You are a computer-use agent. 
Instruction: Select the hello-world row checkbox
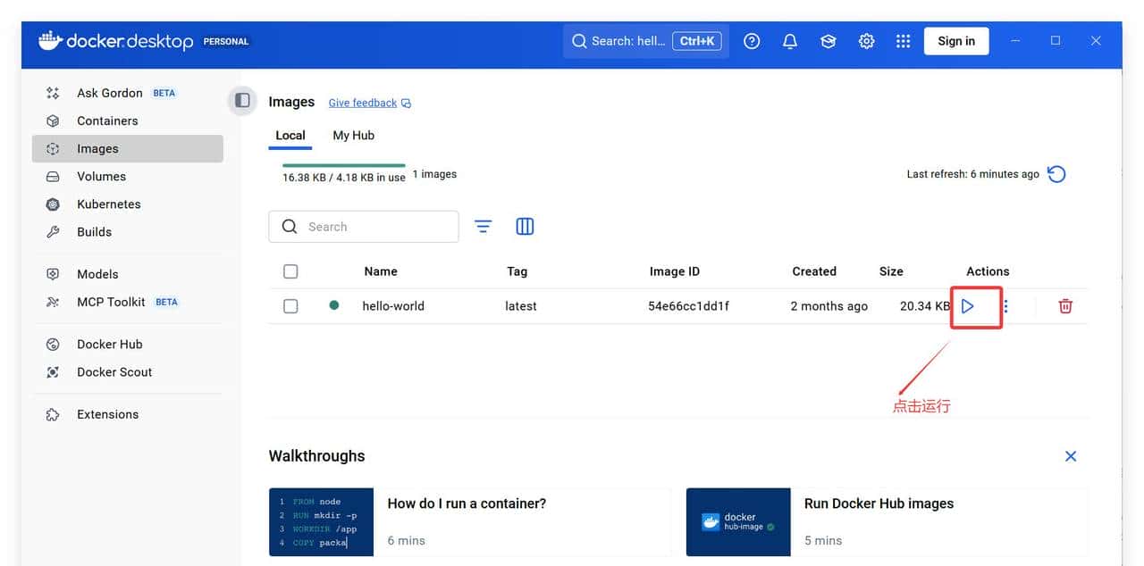point(290,305)
